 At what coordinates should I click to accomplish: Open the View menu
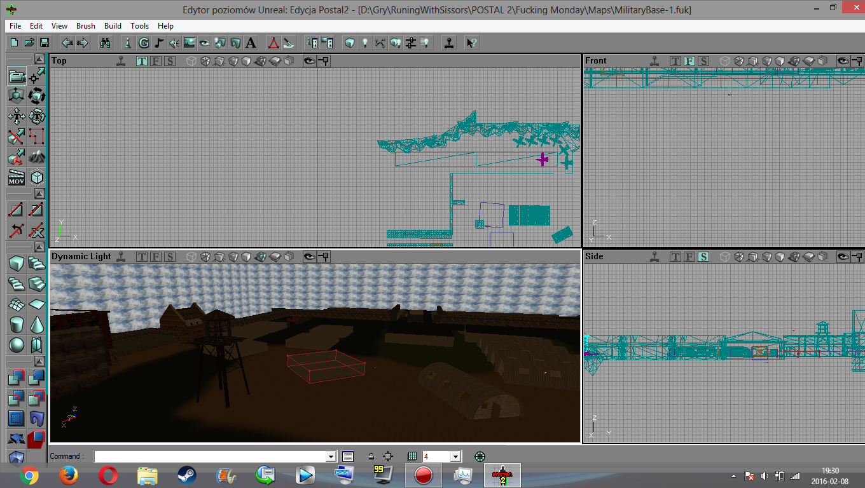pyautogui.click(x=59, y=26)
